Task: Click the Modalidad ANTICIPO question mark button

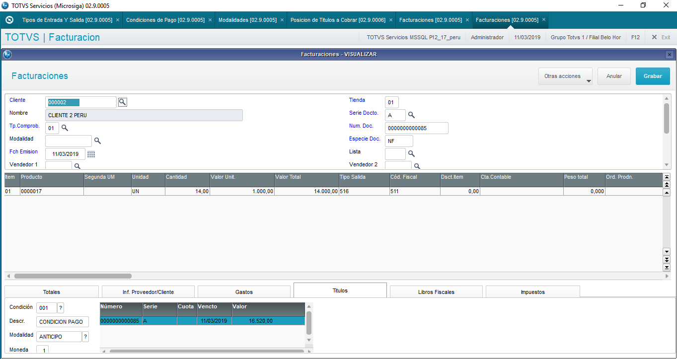Action: tap(85, 337)
